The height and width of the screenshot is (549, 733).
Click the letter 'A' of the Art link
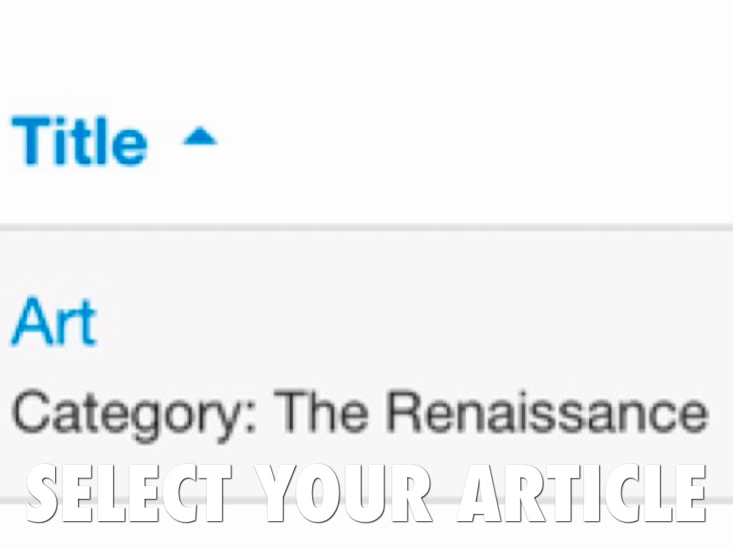(x=29, y=323)
